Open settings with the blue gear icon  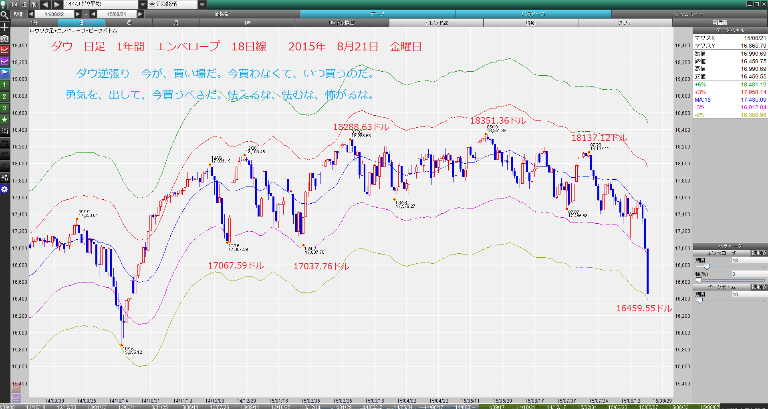tap(4, 189)
